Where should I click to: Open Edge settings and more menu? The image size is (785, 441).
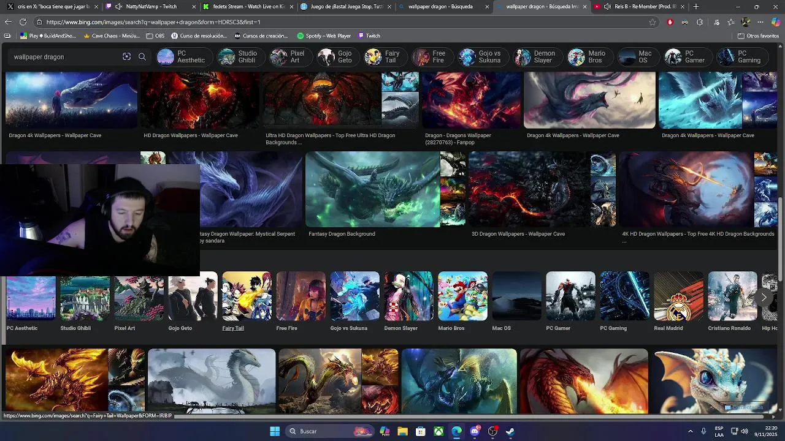(760, 22)
